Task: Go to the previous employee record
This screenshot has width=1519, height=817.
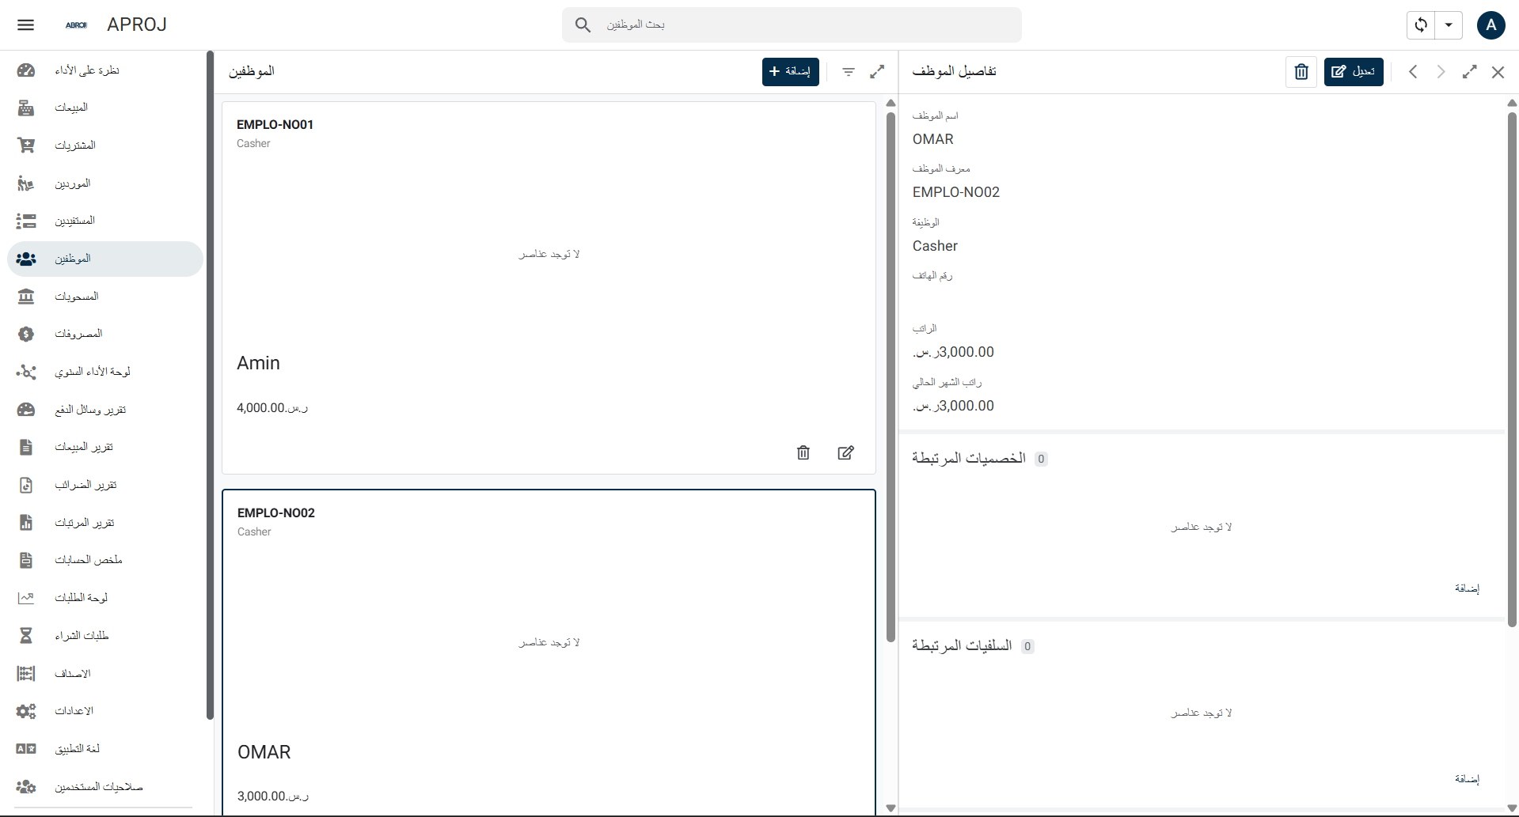Action: pos(1413,72)
